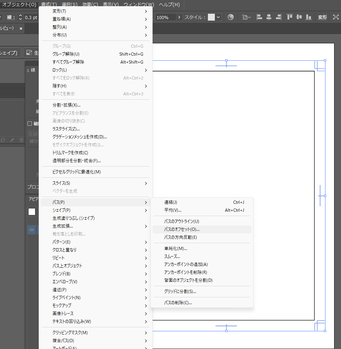Click the recolor artwork color wheel icon

(x=231, y=17)
